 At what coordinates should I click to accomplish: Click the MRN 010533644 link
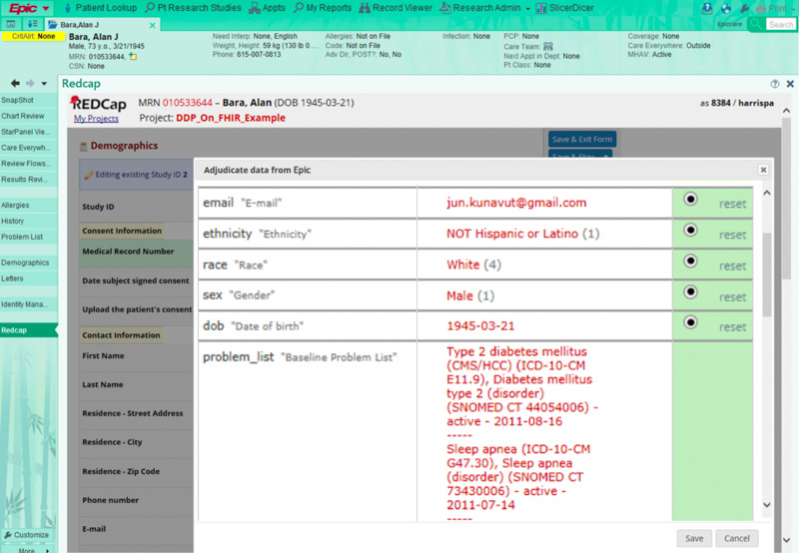click(187, 103)
